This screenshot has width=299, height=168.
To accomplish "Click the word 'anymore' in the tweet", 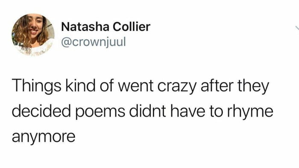I will click(44, 137).
